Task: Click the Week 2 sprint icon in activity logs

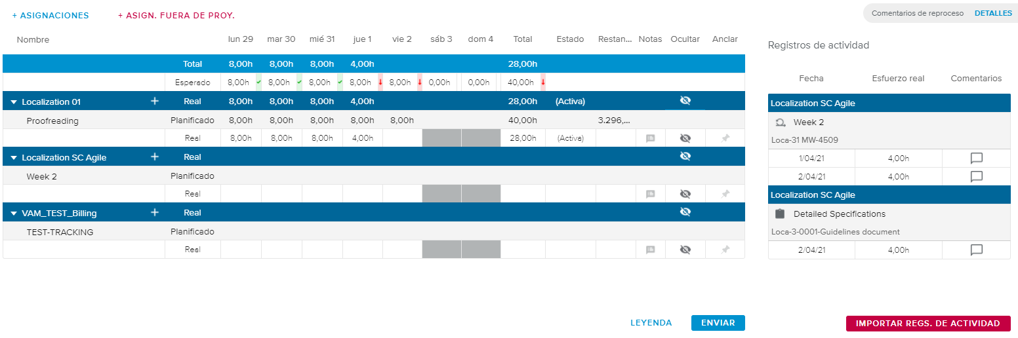Action: 781,122
